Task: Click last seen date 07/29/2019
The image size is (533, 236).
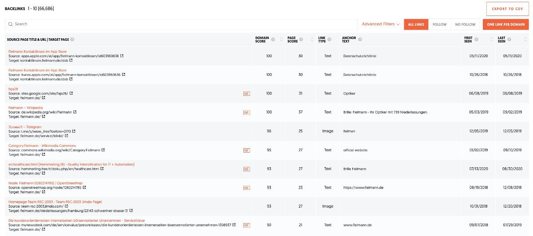Action: coord(512,225)
